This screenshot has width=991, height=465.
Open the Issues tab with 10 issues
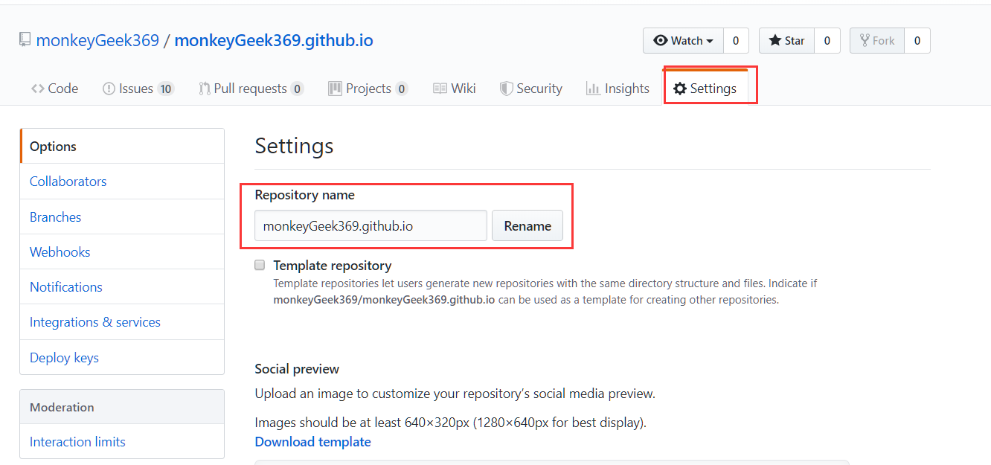(138, 89)
